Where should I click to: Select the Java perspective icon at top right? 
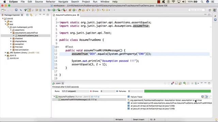coord(215,10)
